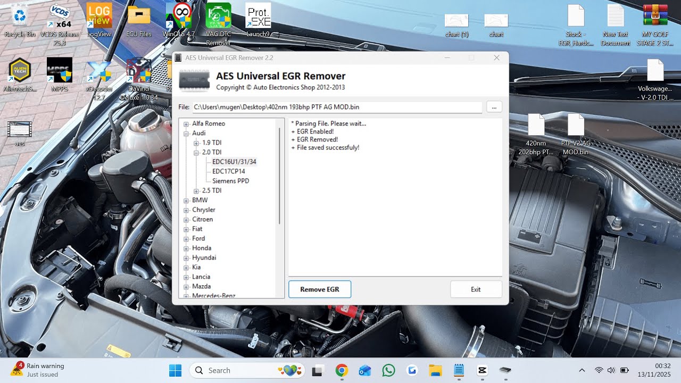Select the EDC17CP14 ECU type
This screenshot has height=383, width=681.
[x=228, y=171]
